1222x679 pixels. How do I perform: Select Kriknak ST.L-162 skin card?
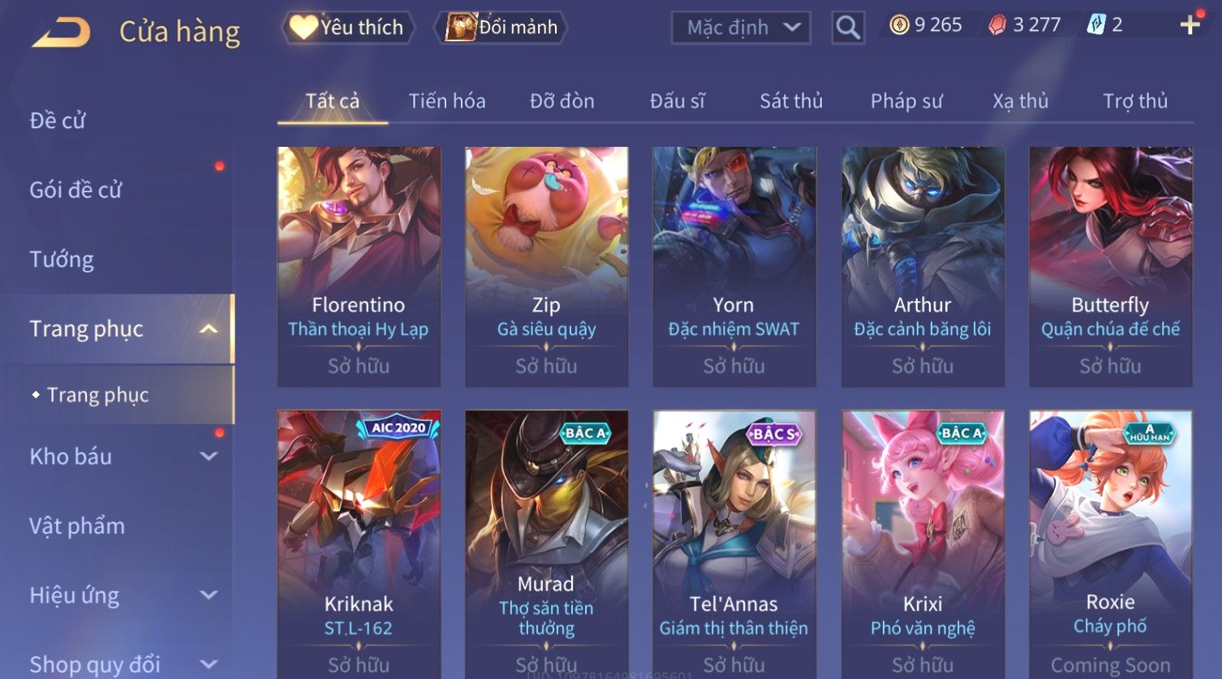359,544
